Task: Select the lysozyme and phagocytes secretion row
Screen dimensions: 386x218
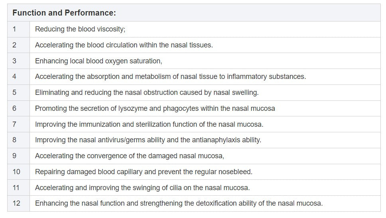Action: [x=155, y=108]
